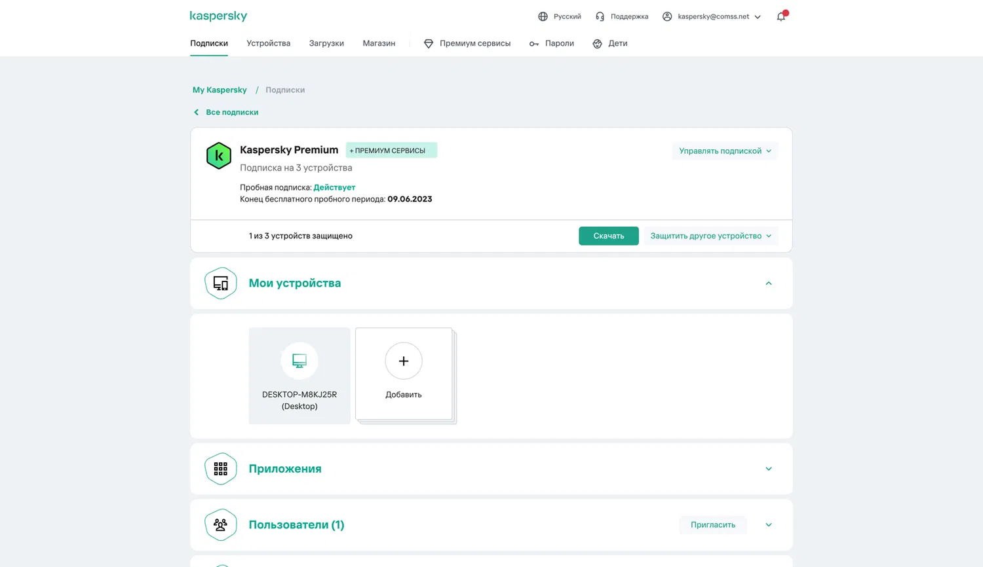Expand the Приложения section
The image size is (983, 567).
pos(769,469)
